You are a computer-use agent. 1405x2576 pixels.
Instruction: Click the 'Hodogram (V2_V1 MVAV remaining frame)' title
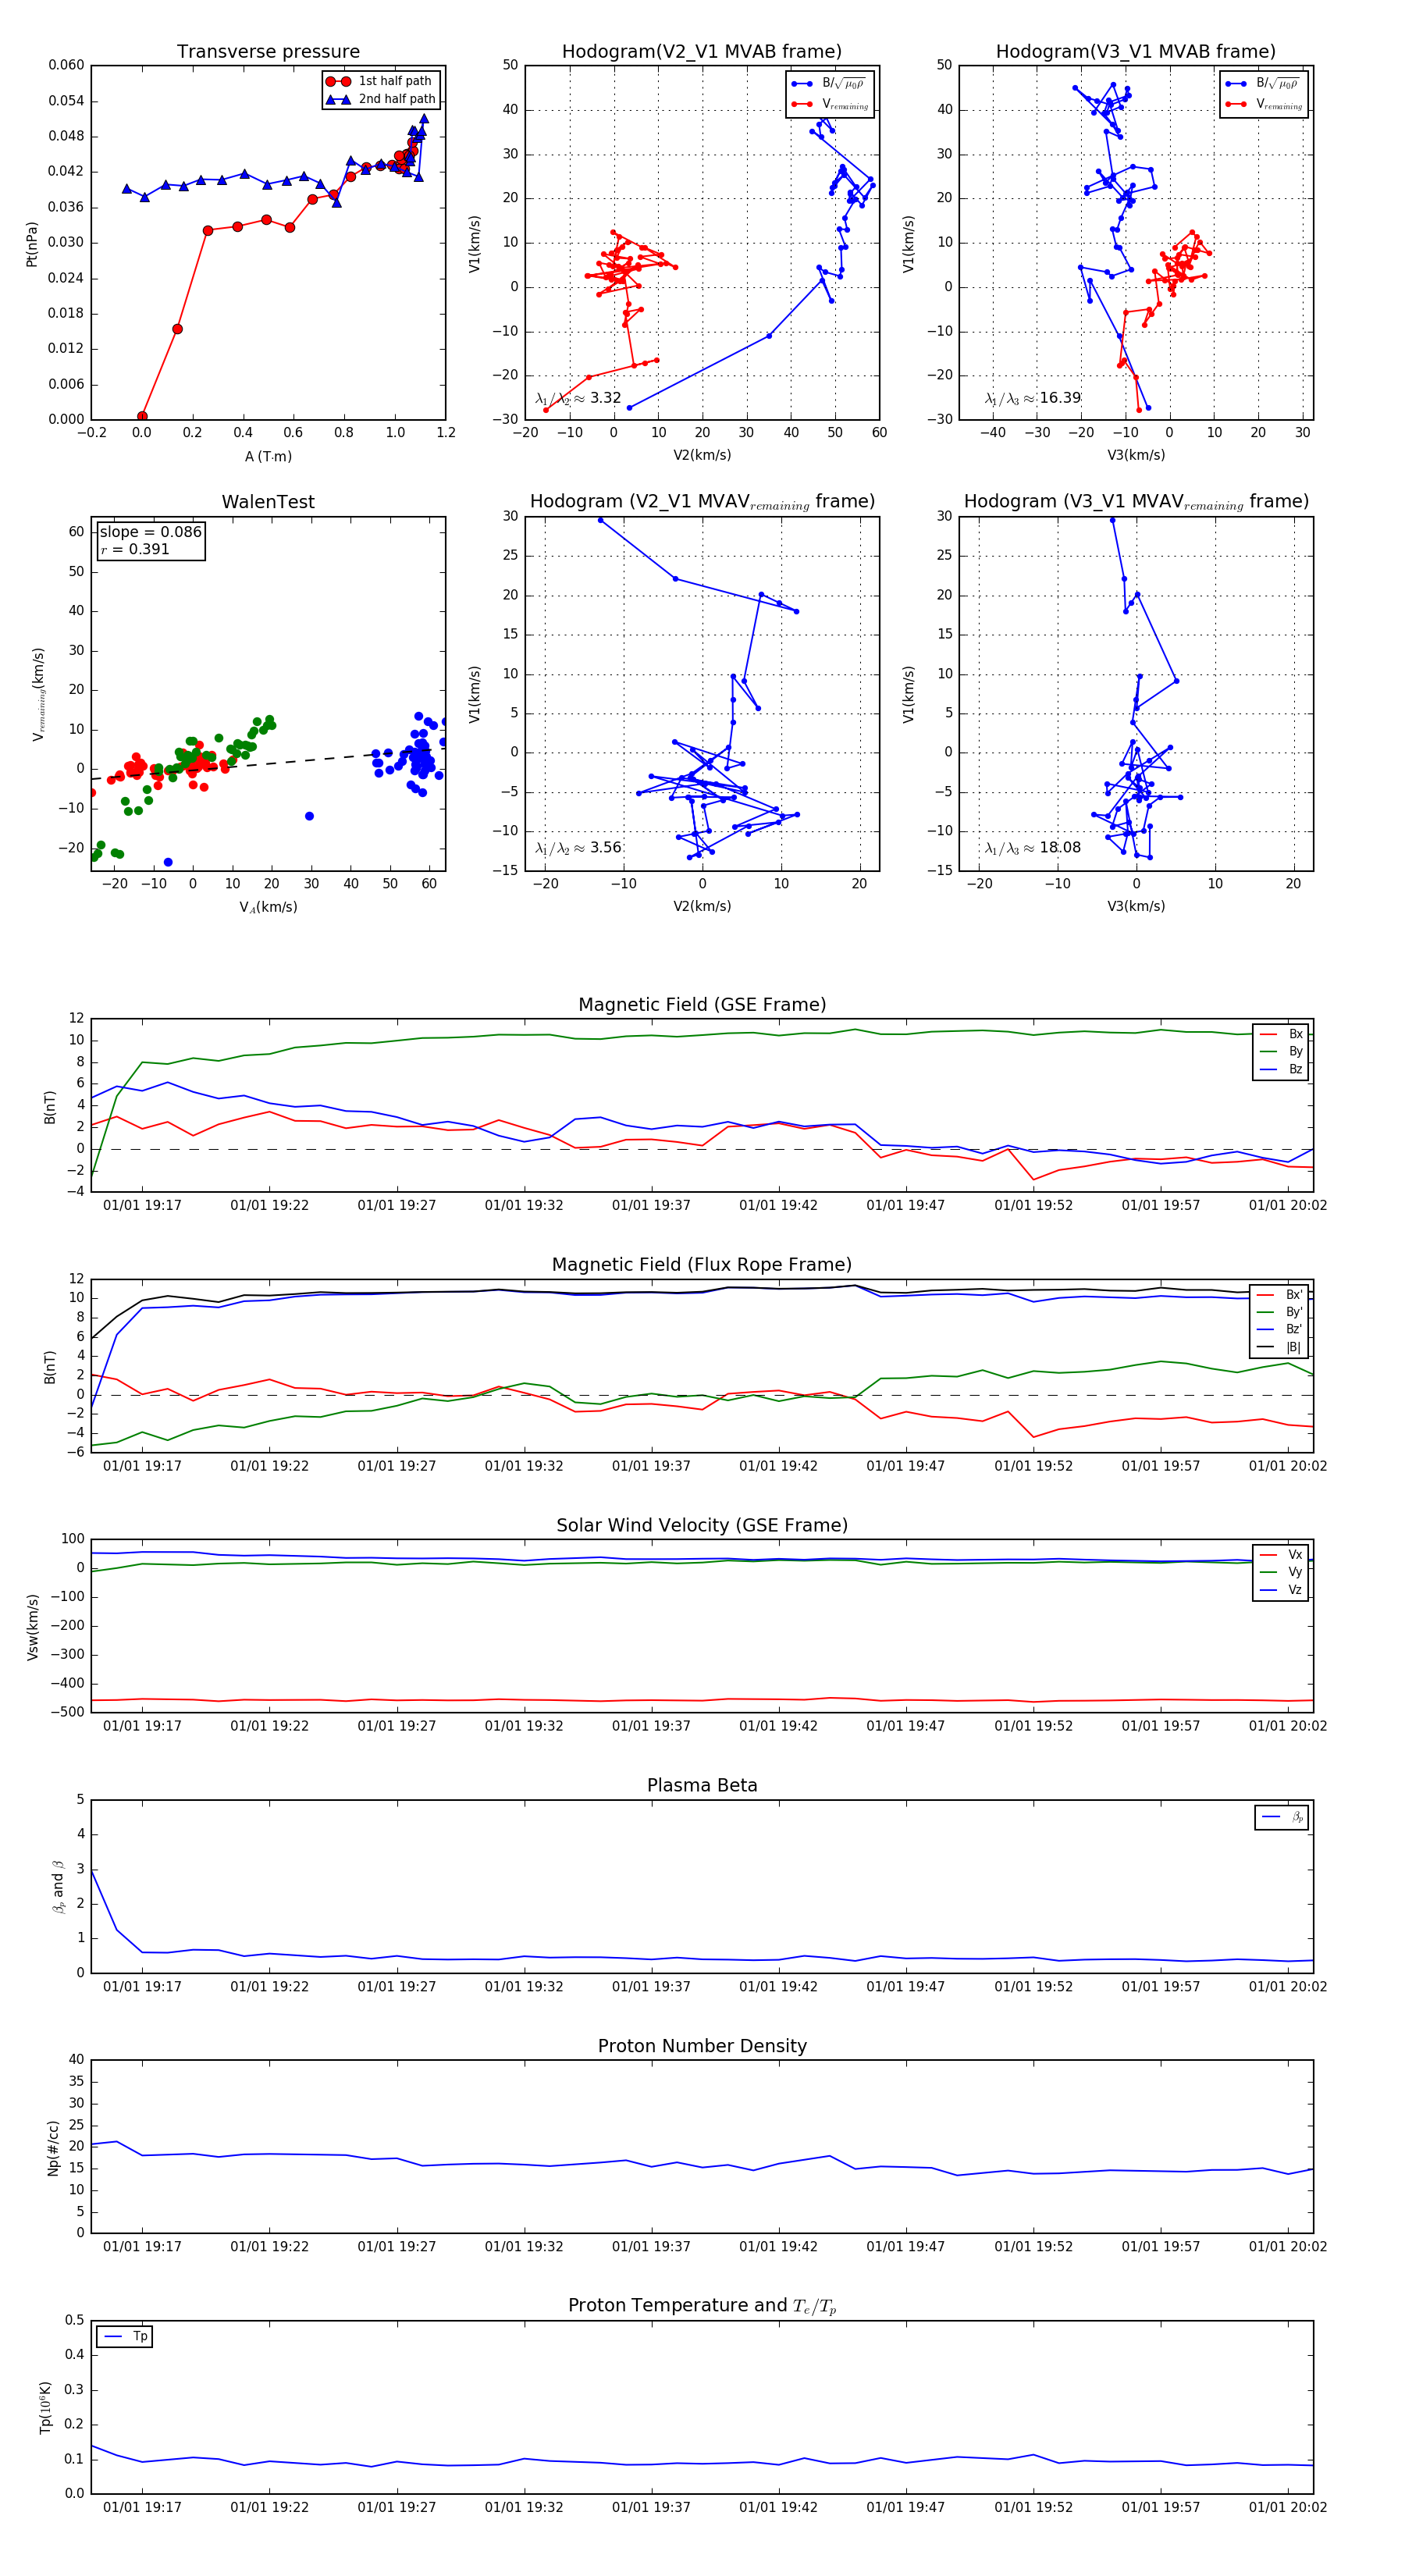(702, 502)
